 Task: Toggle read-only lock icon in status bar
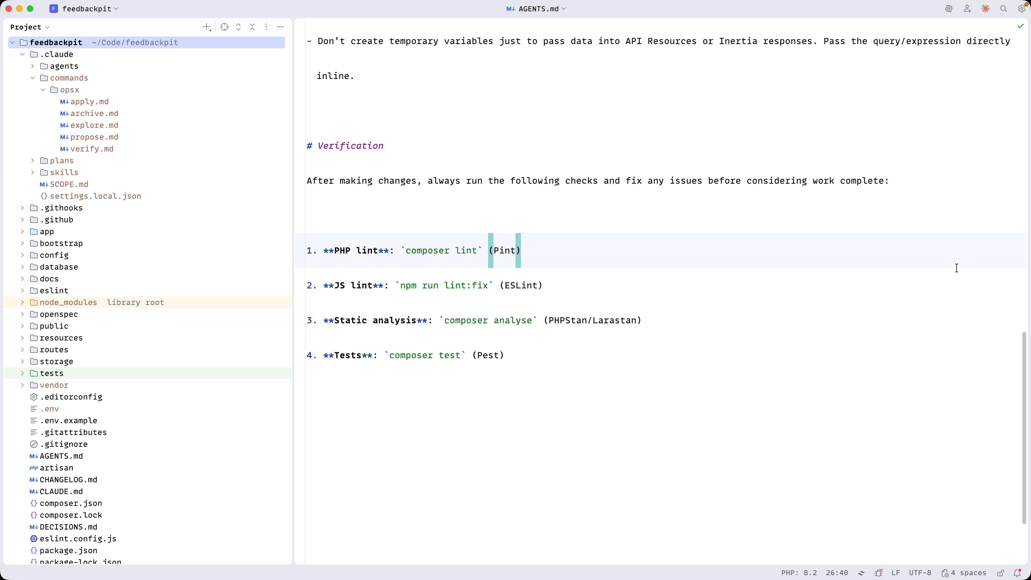1000,573
